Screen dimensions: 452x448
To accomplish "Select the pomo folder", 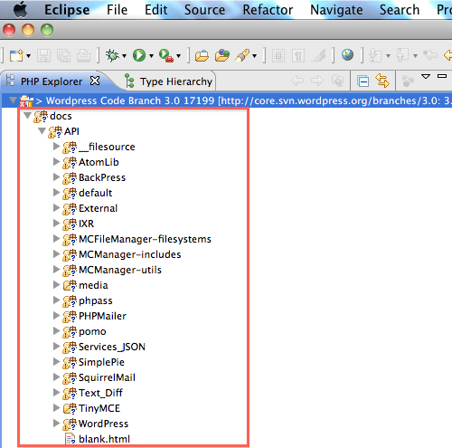I will tap(92, 331).
